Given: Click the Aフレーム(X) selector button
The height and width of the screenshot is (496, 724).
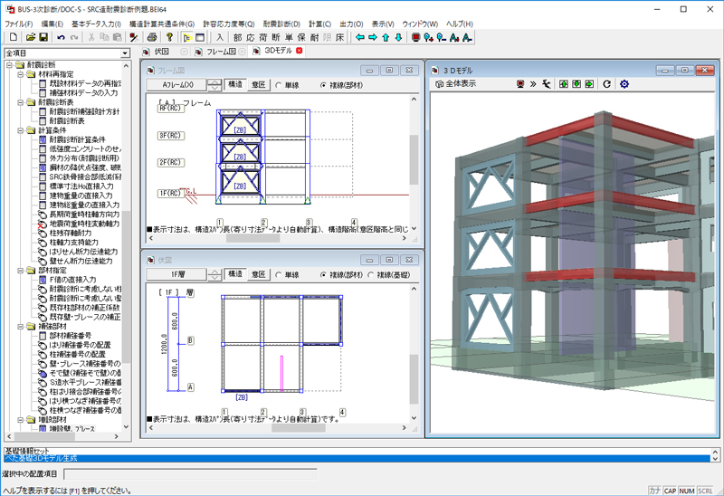Looking at the screenshot, I should 176,85.
